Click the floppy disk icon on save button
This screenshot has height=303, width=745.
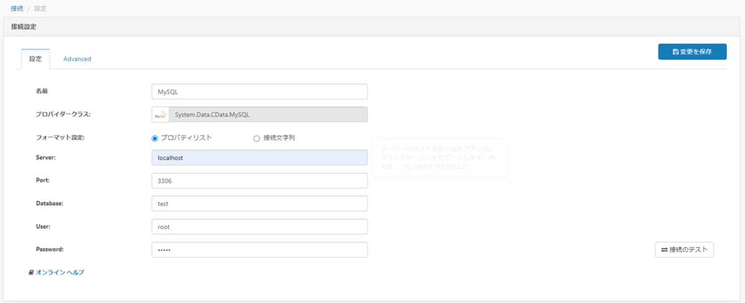tap(675, 52)
